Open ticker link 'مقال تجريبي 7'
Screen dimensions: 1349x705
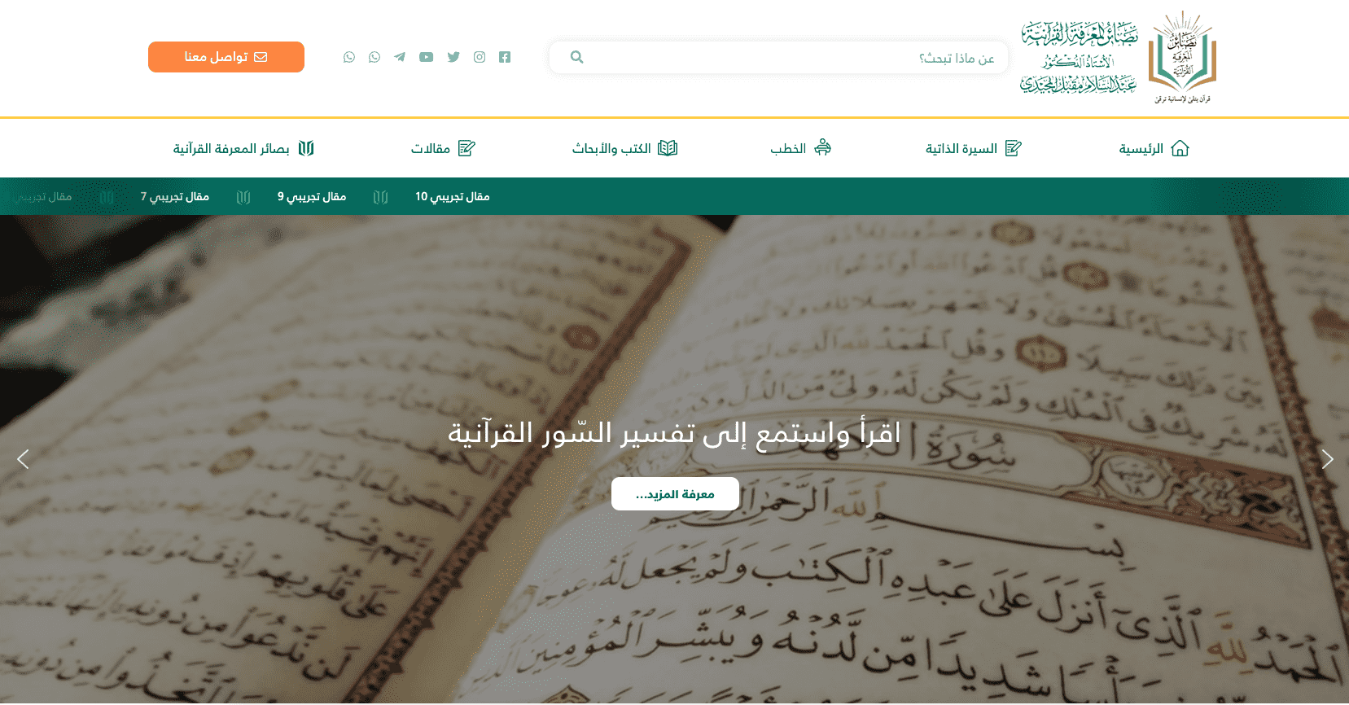175,197
